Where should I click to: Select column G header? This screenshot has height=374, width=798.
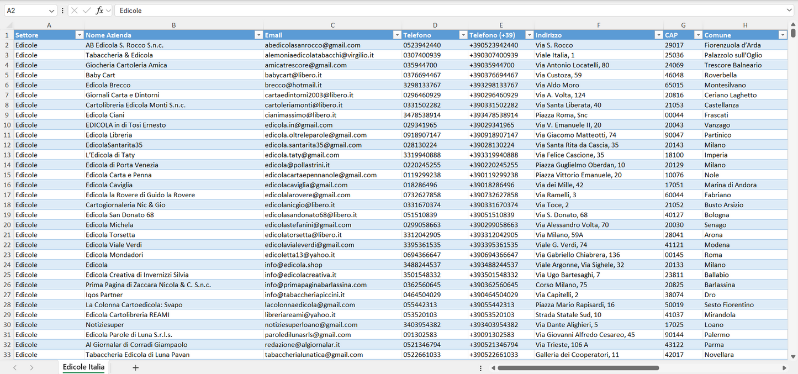(683, 25)
